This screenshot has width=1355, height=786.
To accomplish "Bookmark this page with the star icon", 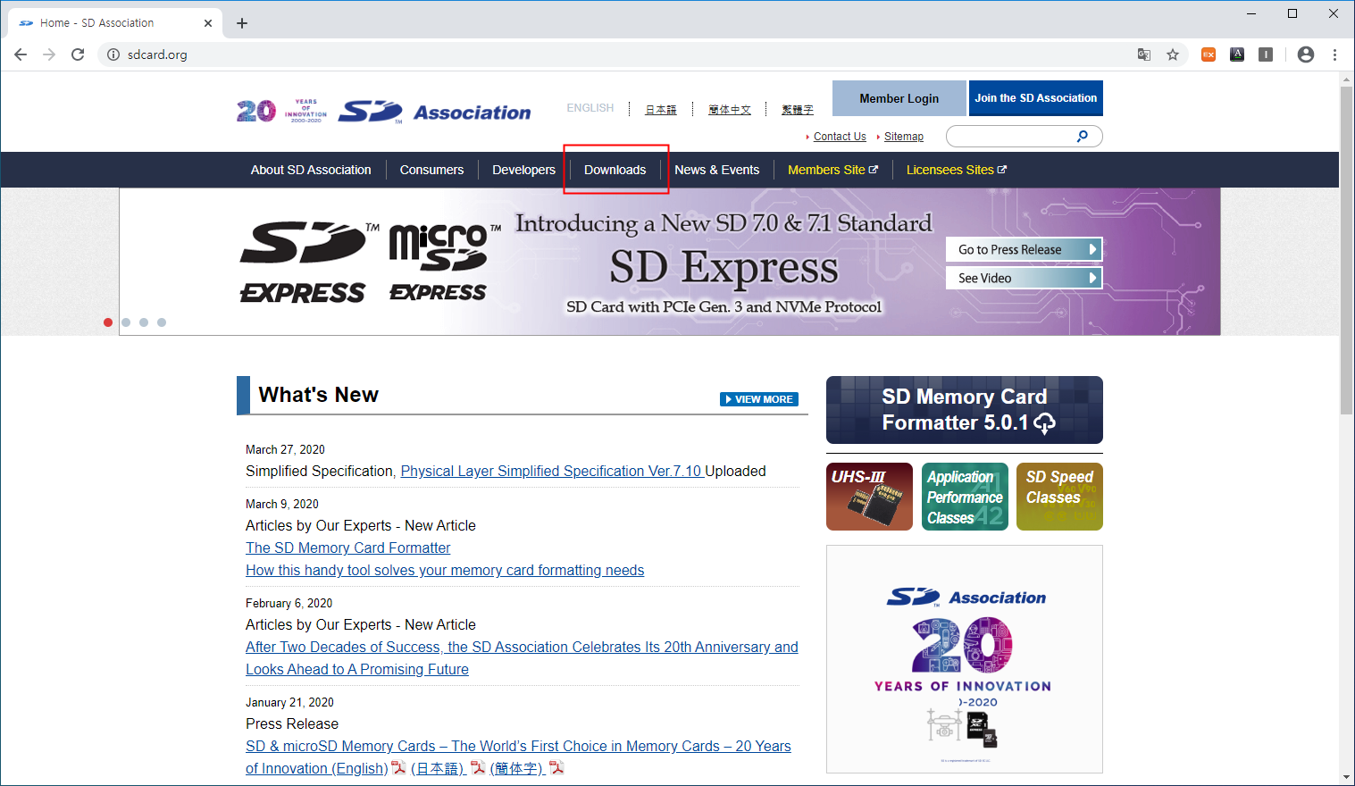I will pyautogui.click(x=1173, y=54).
